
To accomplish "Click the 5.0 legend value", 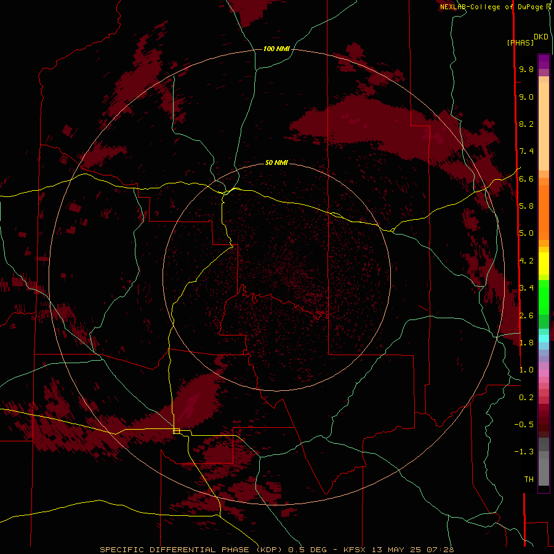I will [526, 233].
